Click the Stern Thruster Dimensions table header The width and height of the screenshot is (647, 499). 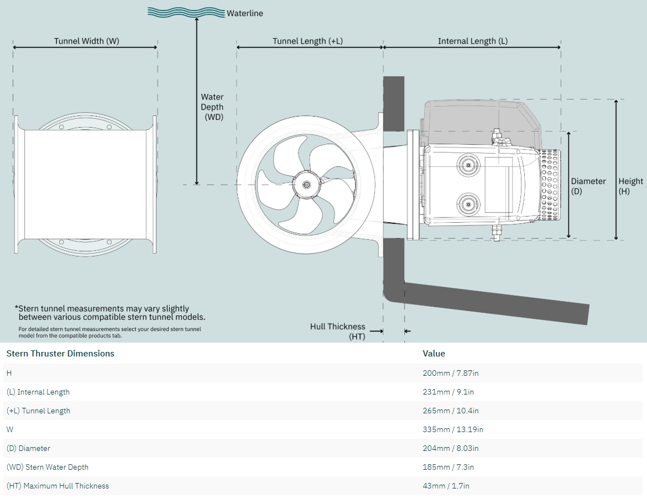(x=60, y=354)
